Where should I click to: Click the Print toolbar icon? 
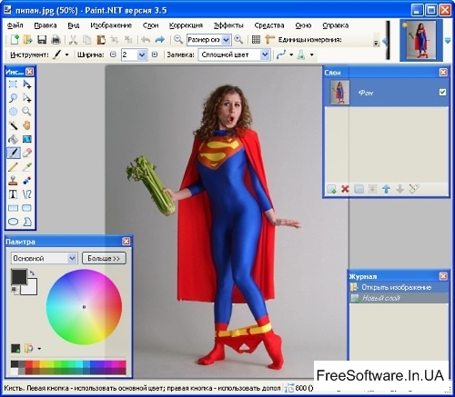pos(56,40)
